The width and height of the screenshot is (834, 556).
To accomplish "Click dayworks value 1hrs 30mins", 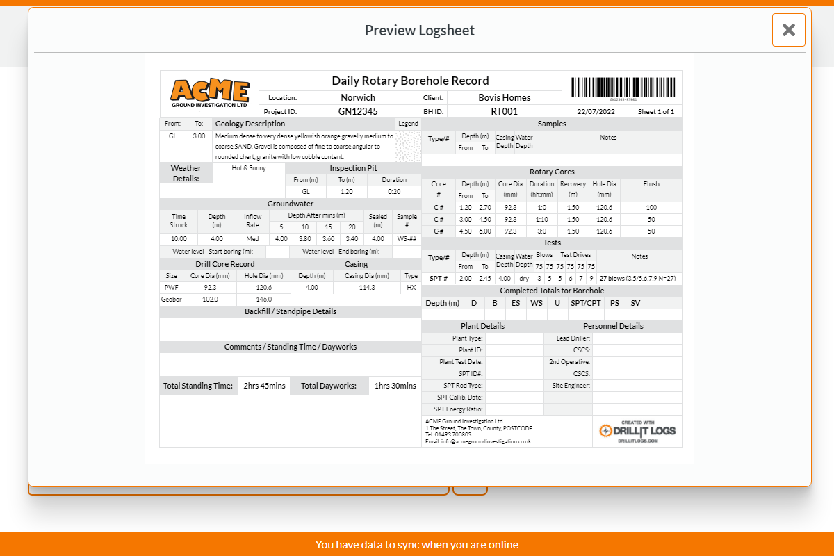I will tap(395, 386).
